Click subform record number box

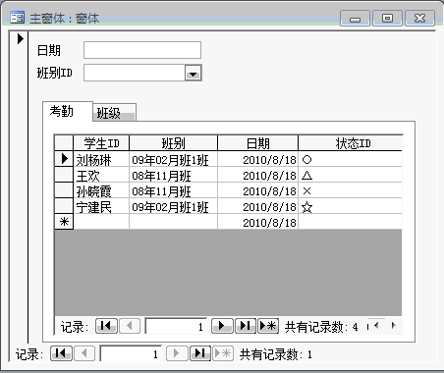(176, 326)
